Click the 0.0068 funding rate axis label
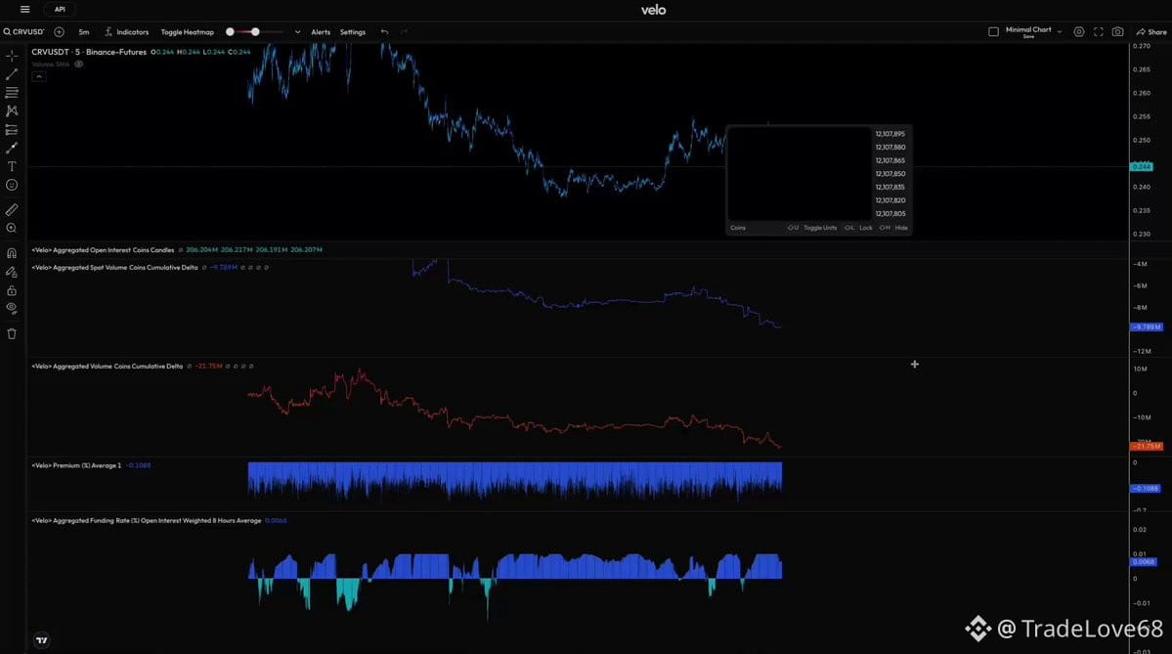The width and height of the screenshot is (1172, 654). [1144, 562]
